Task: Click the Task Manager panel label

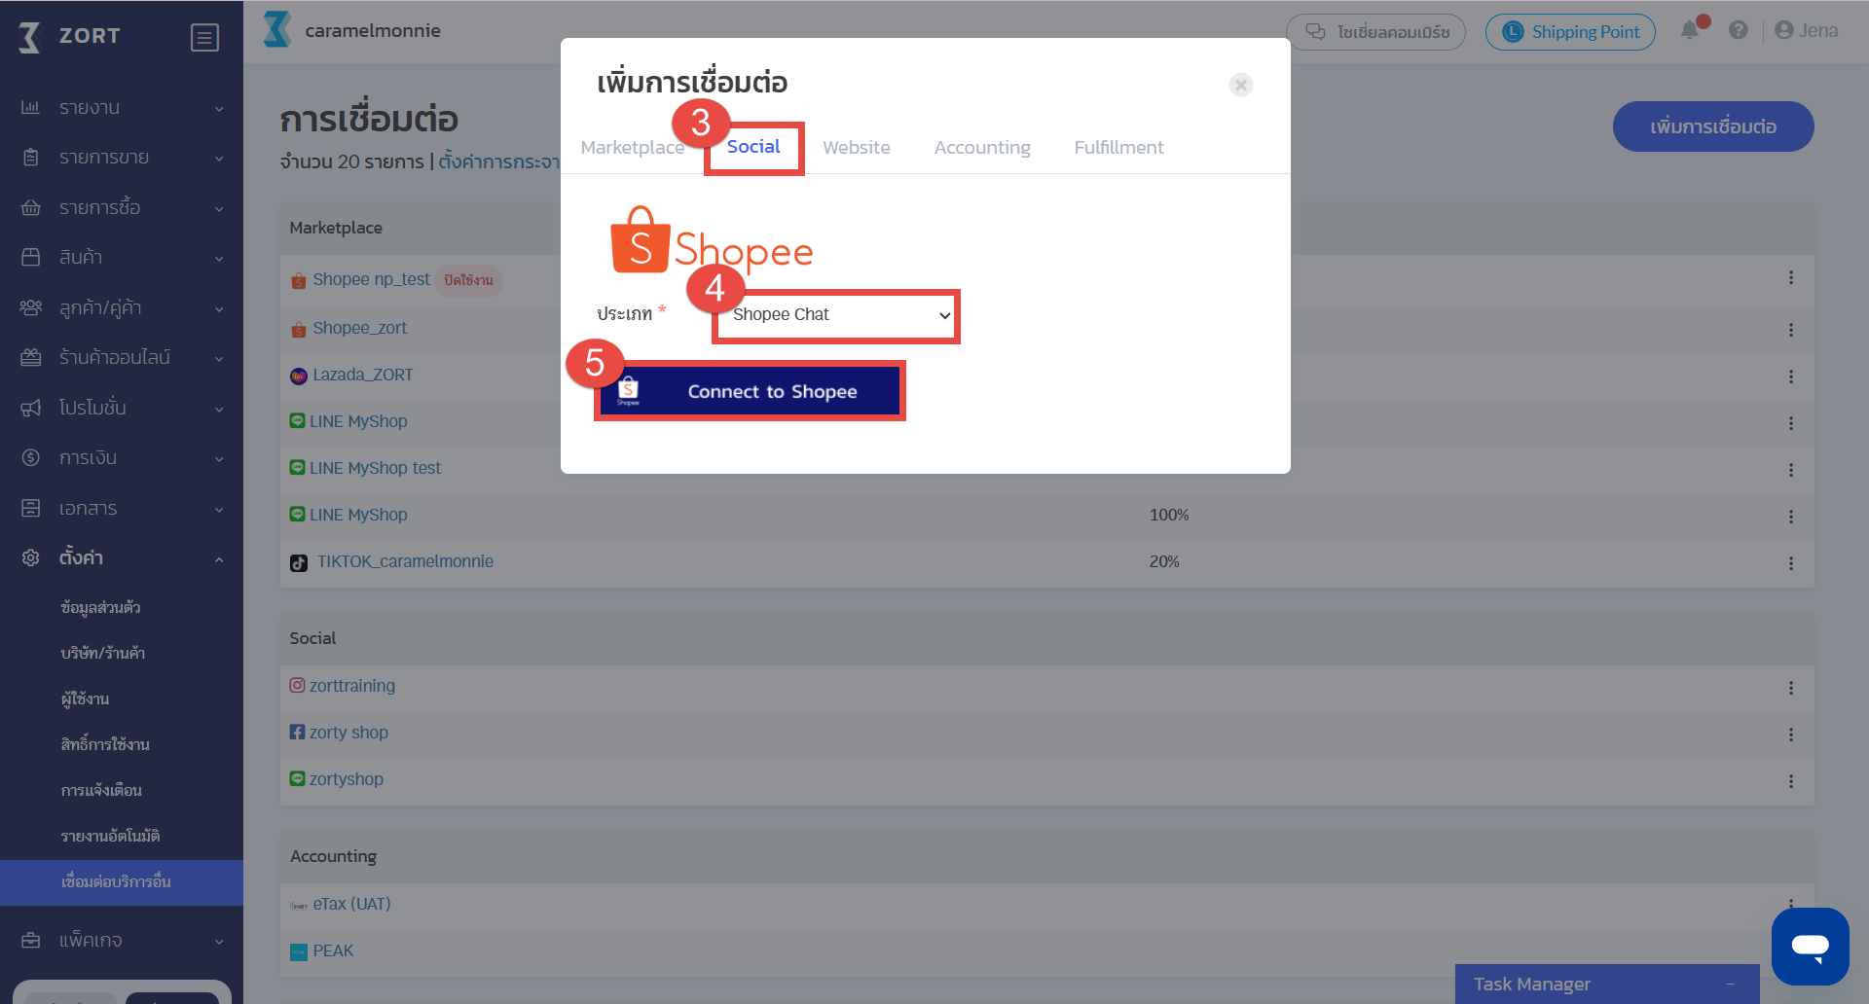Action: click(1531, 985)
